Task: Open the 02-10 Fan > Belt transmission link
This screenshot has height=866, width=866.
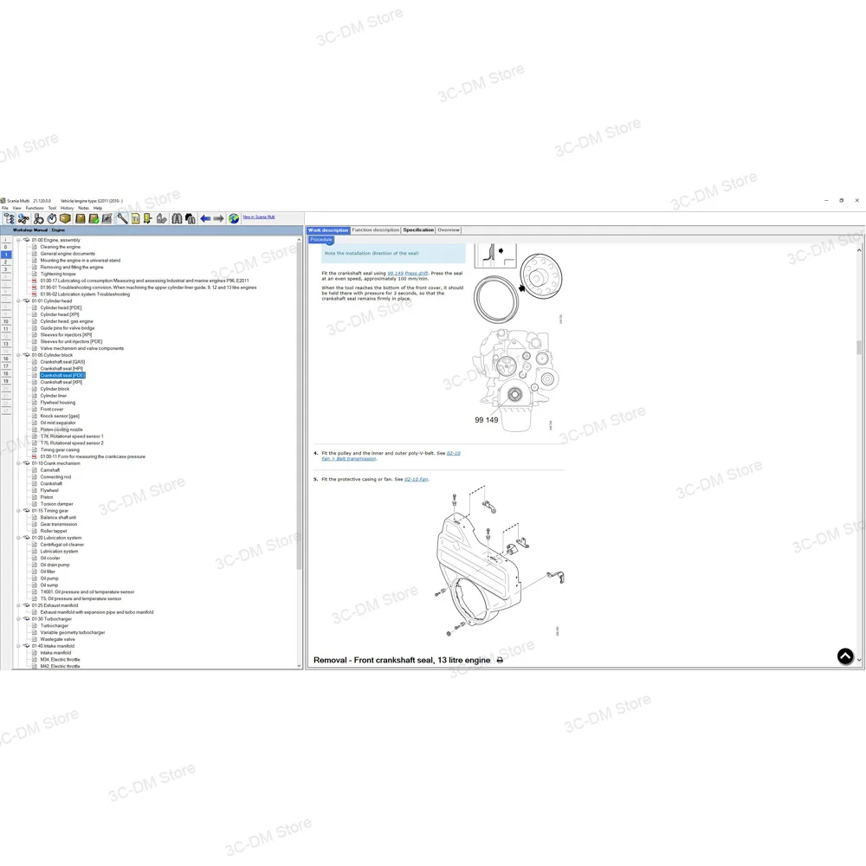Action: pos(391,456)
